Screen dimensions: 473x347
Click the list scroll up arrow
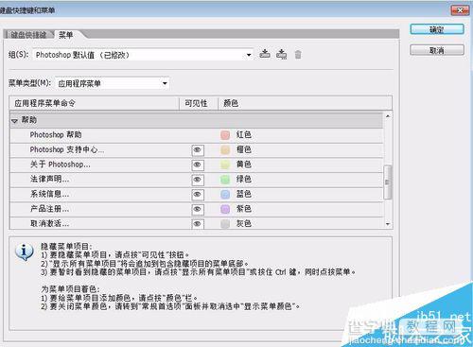[388, 116]
